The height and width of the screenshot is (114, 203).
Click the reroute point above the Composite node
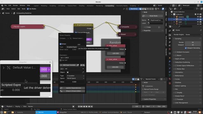pyautogui.click(x=106, y=22)
